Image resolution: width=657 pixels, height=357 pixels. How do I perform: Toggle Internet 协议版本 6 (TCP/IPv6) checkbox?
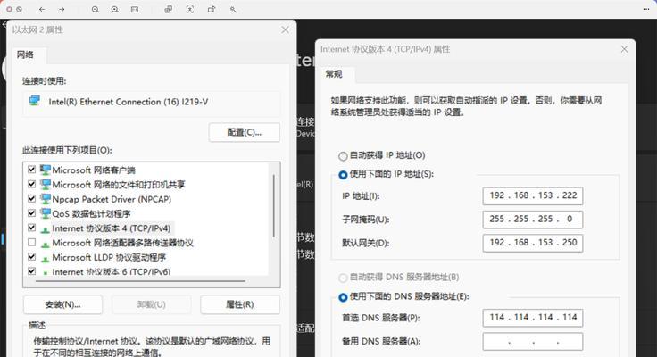coord(32,271)
